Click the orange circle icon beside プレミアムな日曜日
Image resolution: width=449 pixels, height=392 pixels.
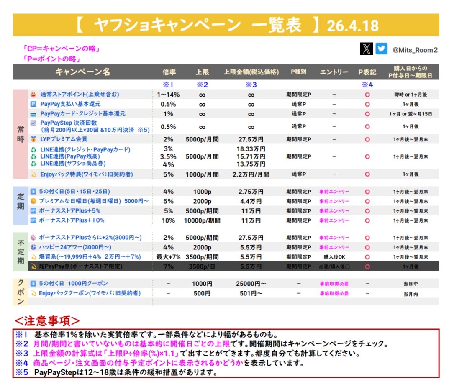[33, 201]
